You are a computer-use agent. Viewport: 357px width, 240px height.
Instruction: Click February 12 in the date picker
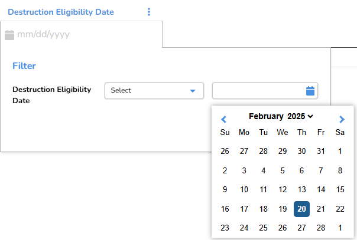(x=283, y=190)
